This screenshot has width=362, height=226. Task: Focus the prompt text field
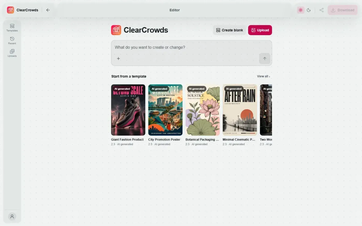pos(191,48)
